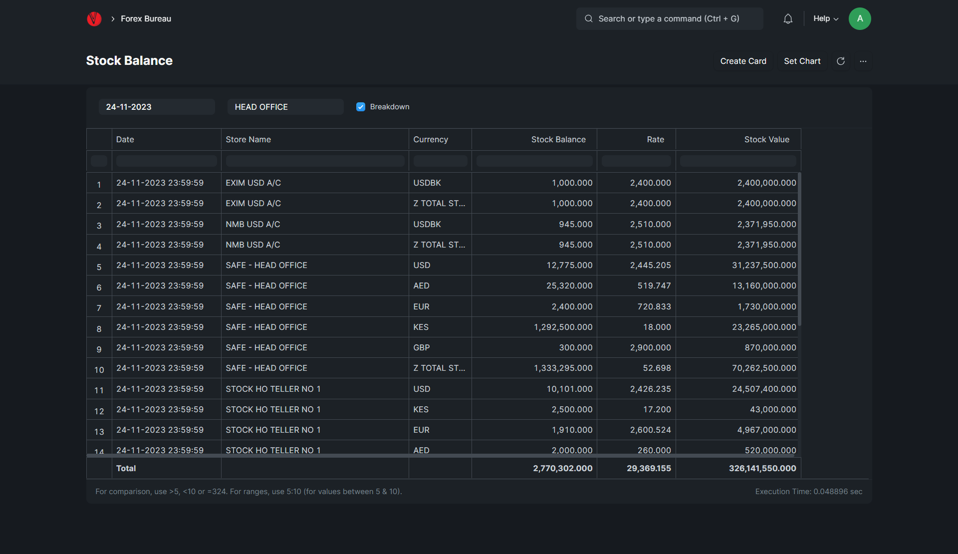Click the Set Chart button

pyautogui.click(x=802, y=61)
